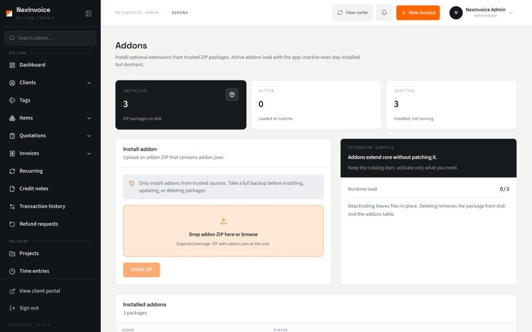Open notifications bell
The height and width of the screenshot is (332, 532).
384,13
